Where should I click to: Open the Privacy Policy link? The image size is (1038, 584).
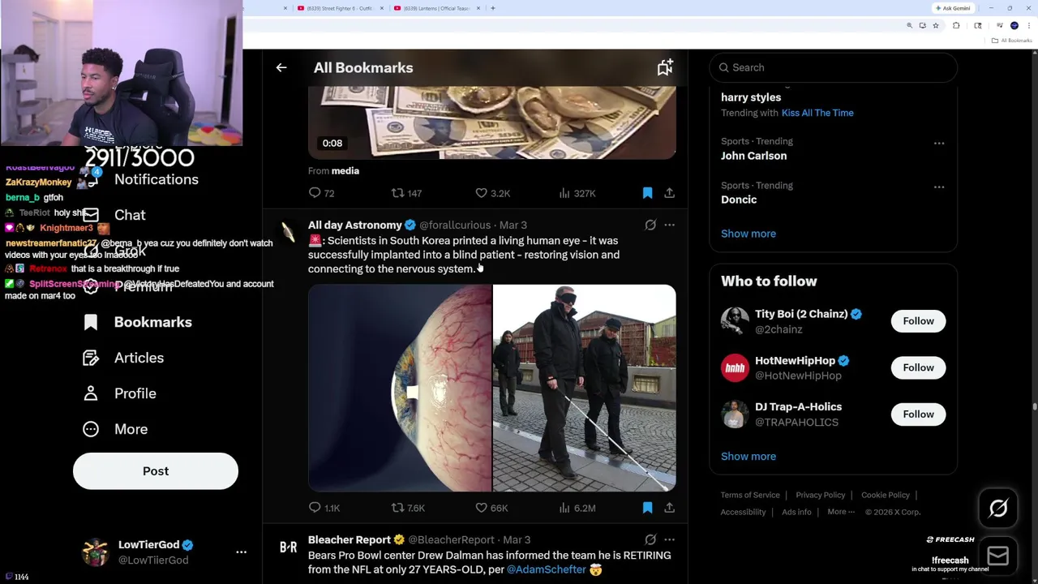coord(820,495)
